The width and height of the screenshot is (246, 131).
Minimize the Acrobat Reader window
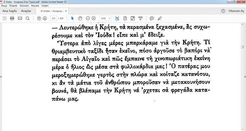click(230, 2)
